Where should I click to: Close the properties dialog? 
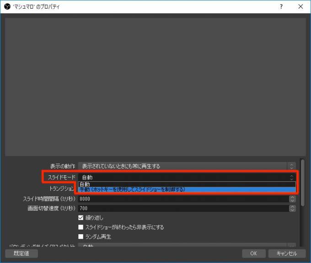tap(300, 6)
